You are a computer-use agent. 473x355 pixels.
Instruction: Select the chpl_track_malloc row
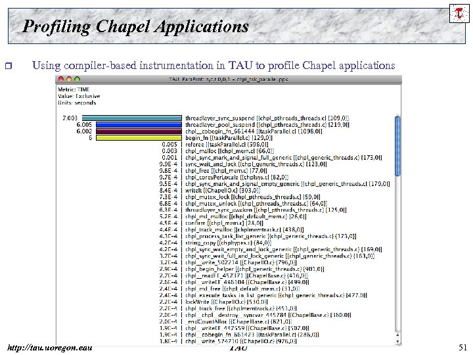244,229
